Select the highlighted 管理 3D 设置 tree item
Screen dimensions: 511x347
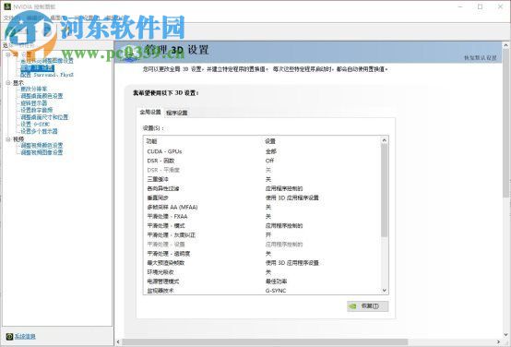37,68
